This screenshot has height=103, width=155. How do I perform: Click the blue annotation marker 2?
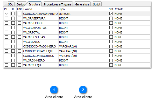pos(83,90)
